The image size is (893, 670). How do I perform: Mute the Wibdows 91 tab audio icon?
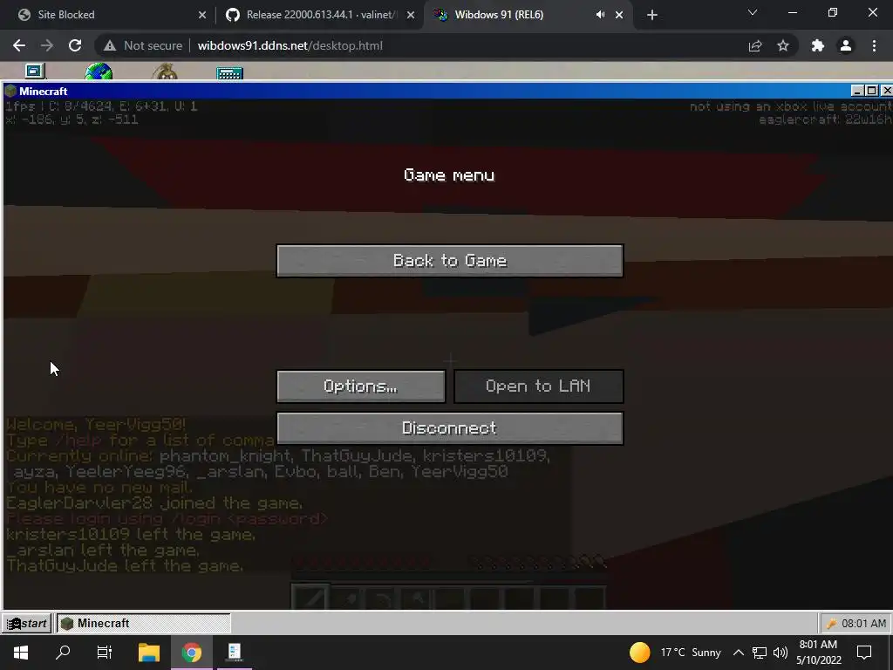(x=600, y=15)
